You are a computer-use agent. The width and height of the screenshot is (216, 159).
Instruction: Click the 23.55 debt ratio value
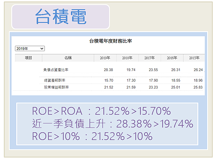coord(153,70)
